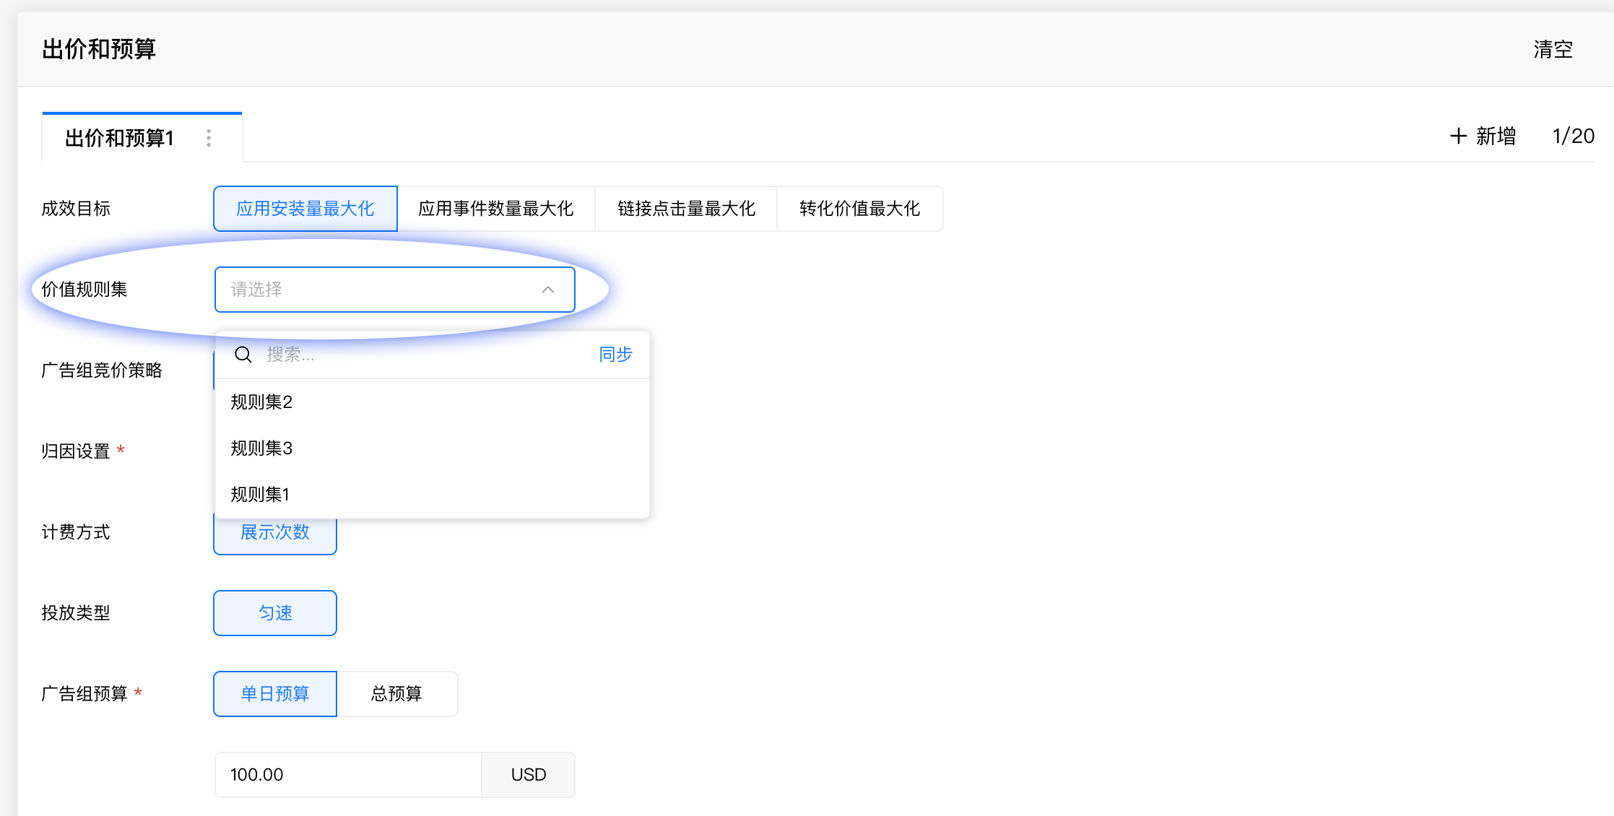Click 清空 to clear the form
The image size is (1614, 816).
tap(1552, 48)
